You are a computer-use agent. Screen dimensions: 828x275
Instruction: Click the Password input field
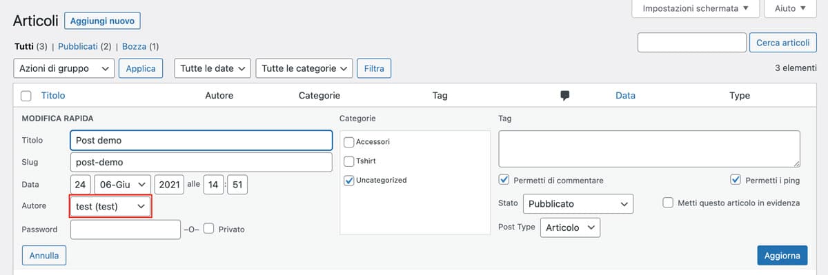click(126, 230)
